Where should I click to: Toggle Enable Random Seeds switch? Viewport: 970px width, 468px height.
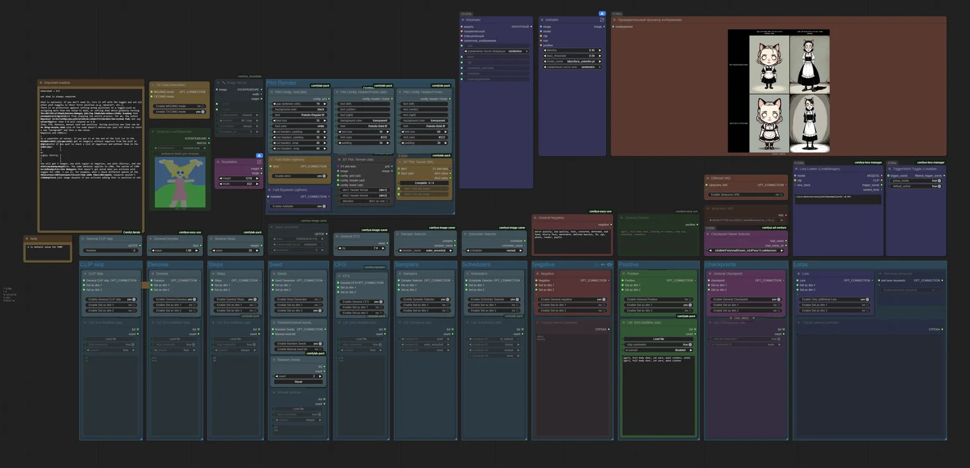click(321, 344)
